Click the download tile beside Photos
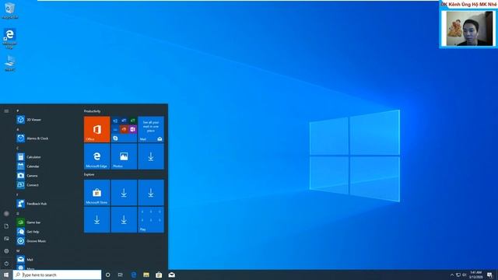This screenshot has width=498, height=280. pyautogui.click(x=151, y=156)
